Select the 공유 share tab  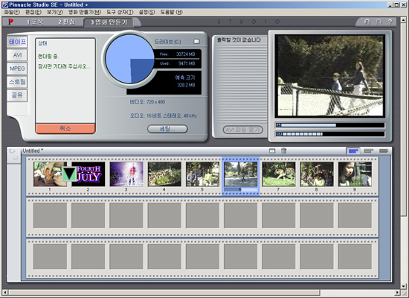17,95
